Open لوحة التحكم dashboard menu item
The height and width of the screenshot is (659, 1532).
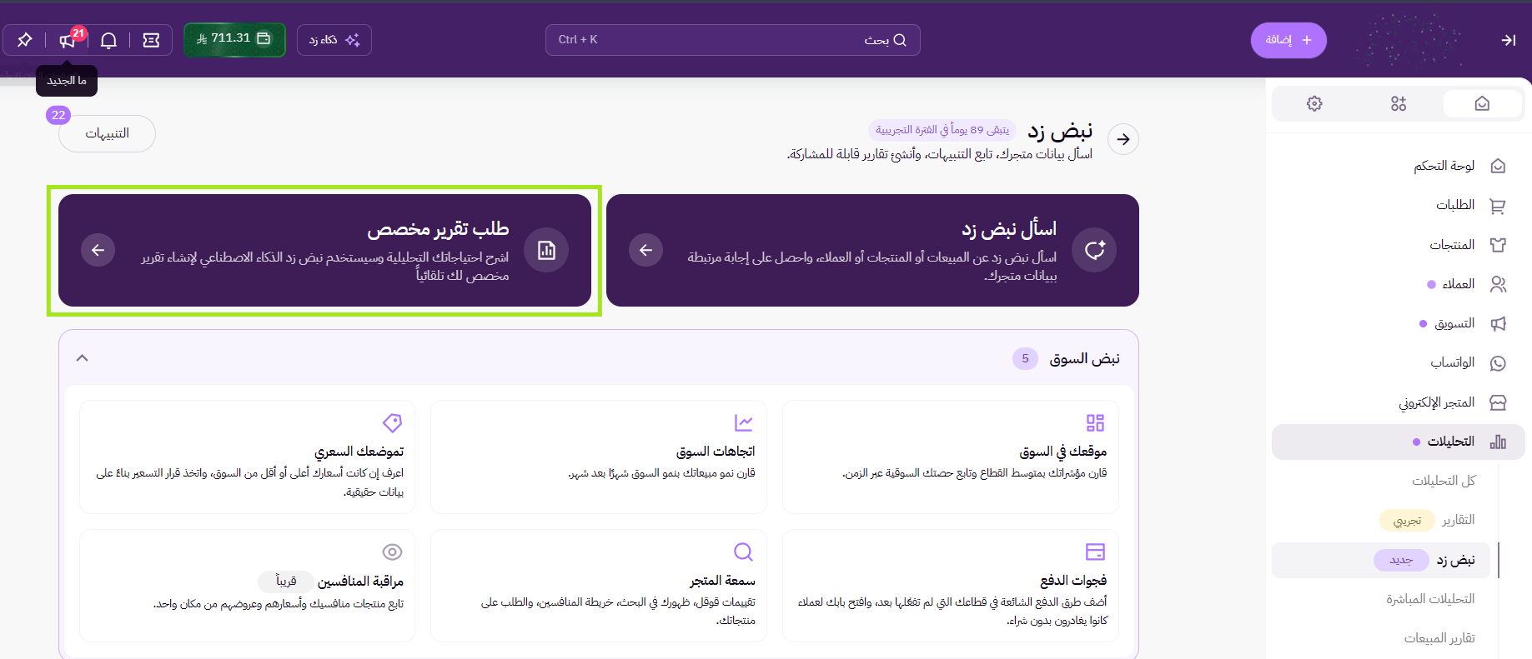click(x=1444, y=166)
